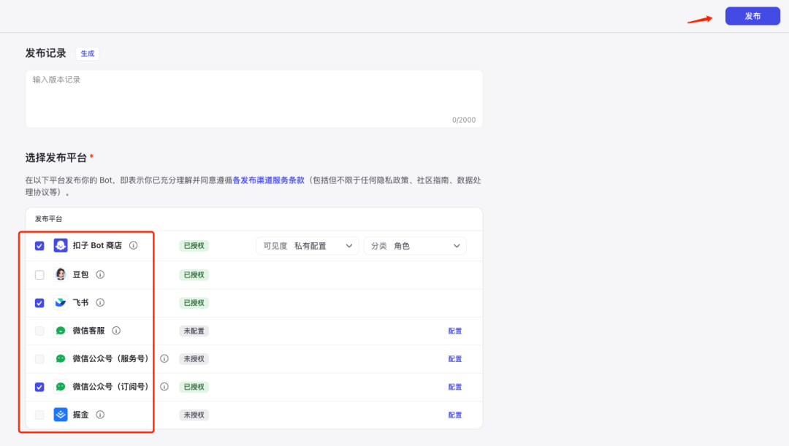Open info icon for 微信公众号（订阅号）
This screenshot has height=446, width=789.
pyautogui.click(x=164, y=387)
